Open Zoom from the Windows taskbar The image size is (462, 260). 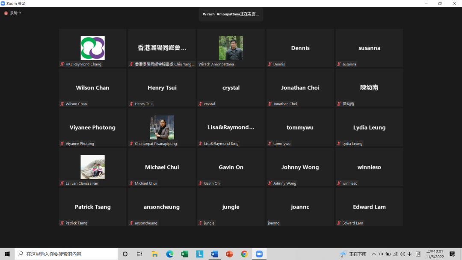tap(259, 254)
